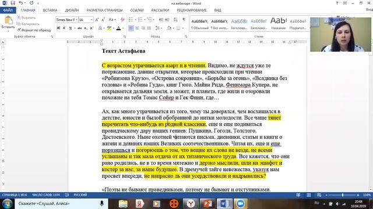Click the page indicator СТРАНИЦА 1 ИЗ 6
This screenshot has width=373, height=209.
point(15,195)
